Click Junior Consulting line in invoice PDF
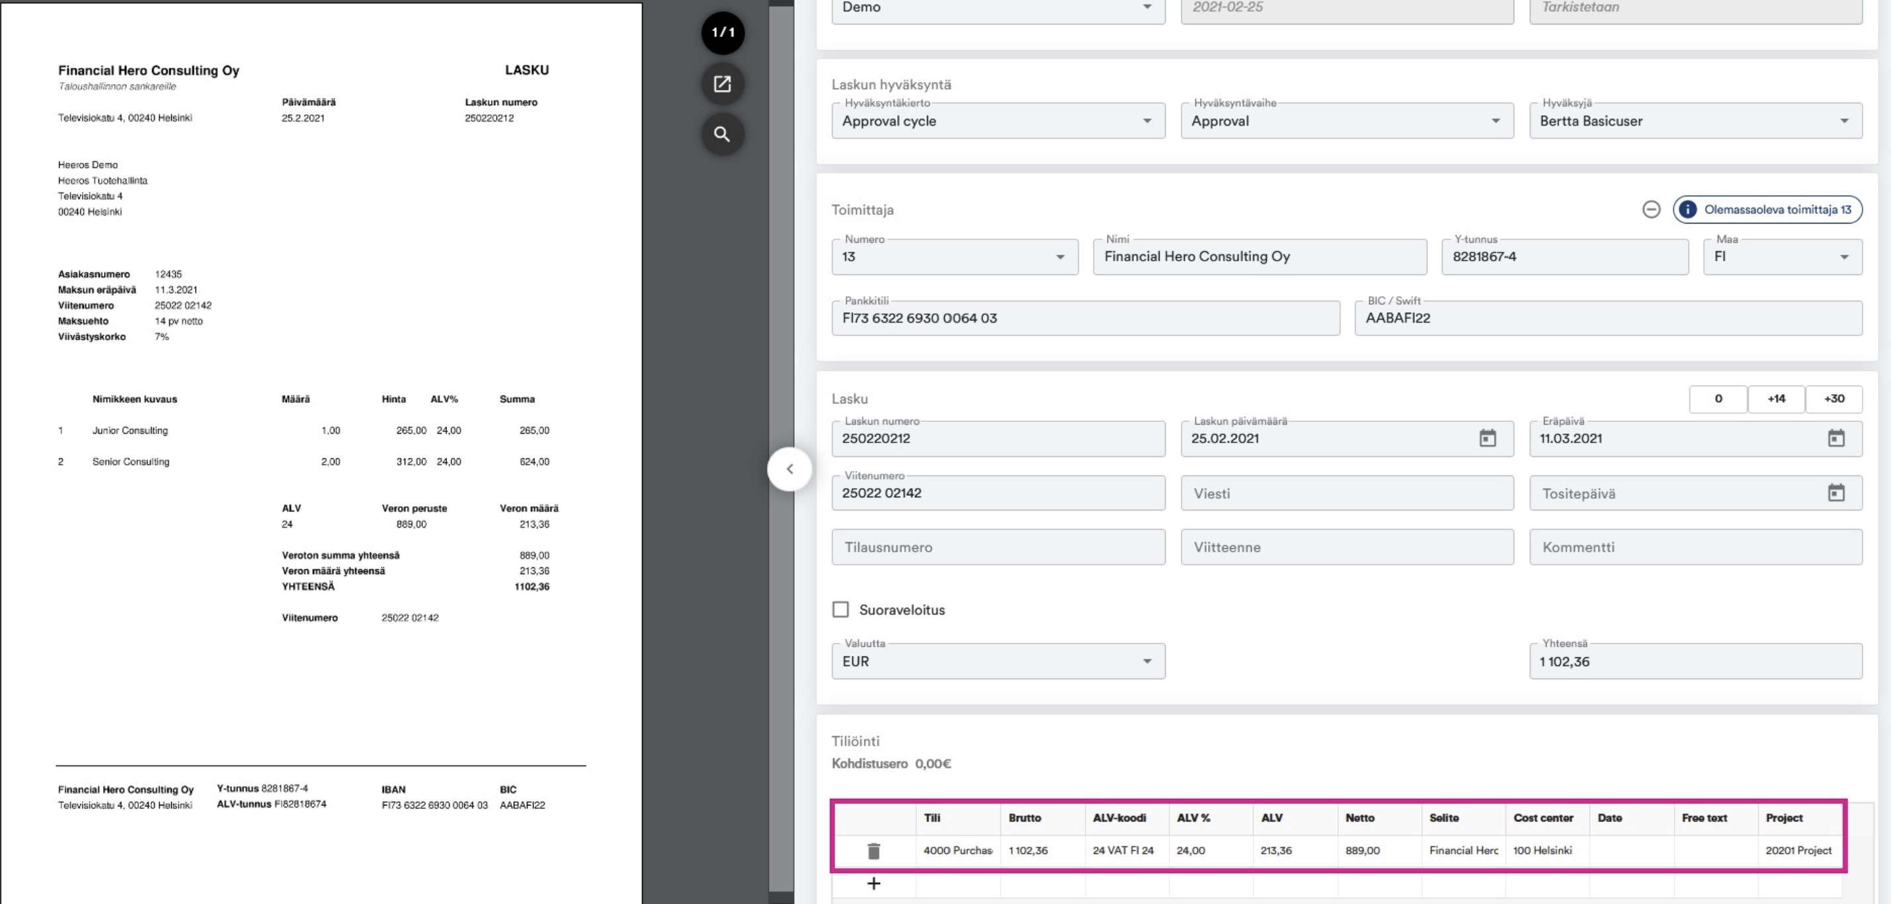Viewport: 1891px width, 904px height. 130,431
